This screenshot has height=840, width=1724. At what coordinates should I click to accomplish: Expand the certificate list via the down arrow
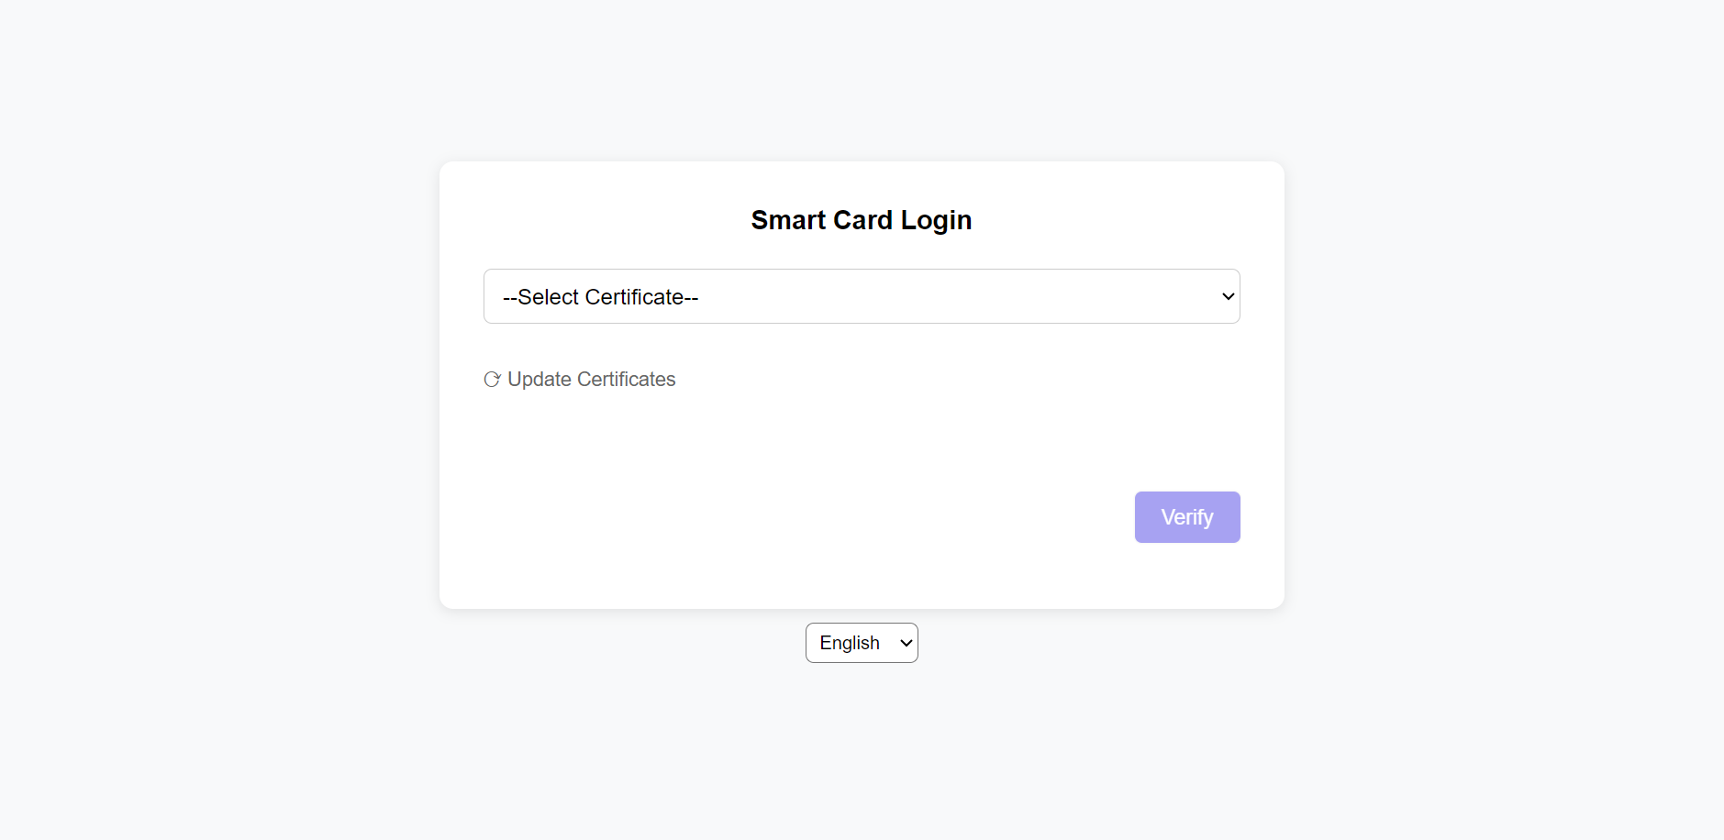(1228, 296)
